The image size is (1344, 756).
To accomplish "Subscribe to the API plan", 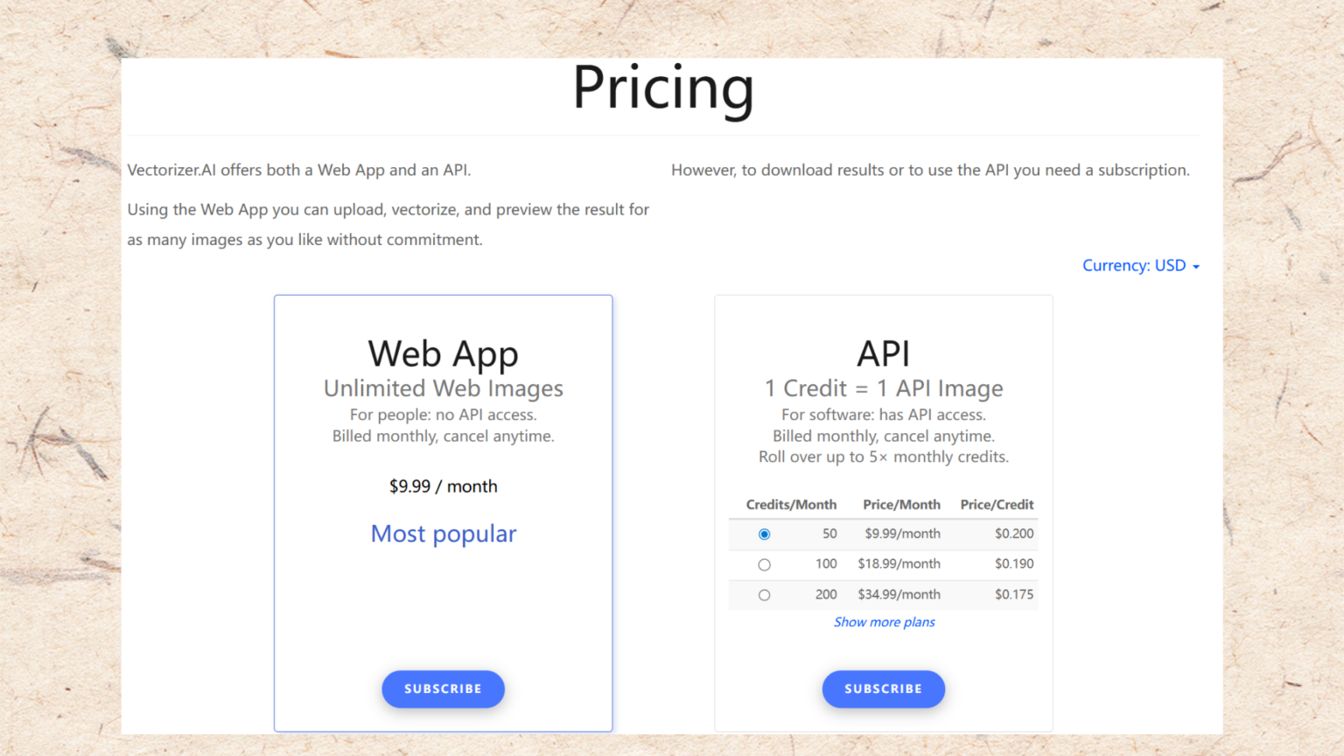I will tap(884, 689).
